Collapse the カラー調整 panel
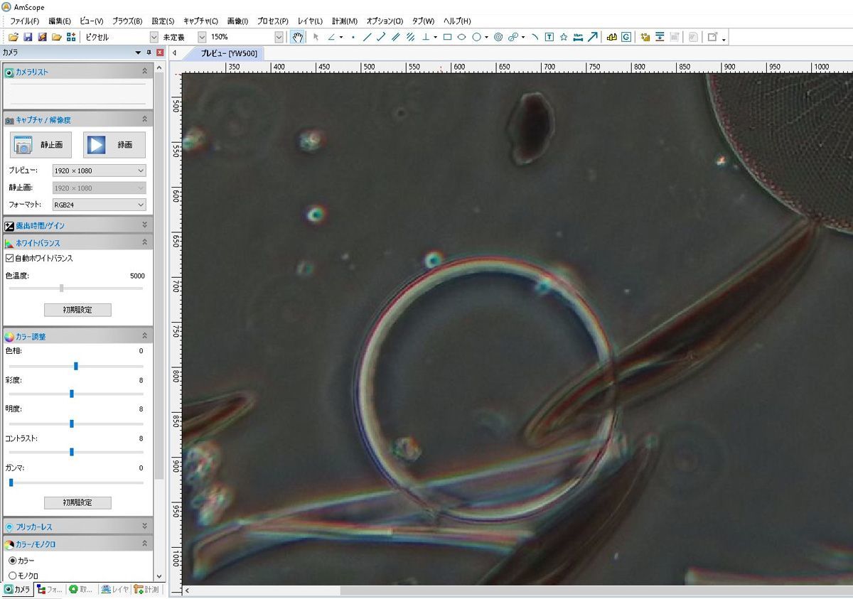 [144, 335]
